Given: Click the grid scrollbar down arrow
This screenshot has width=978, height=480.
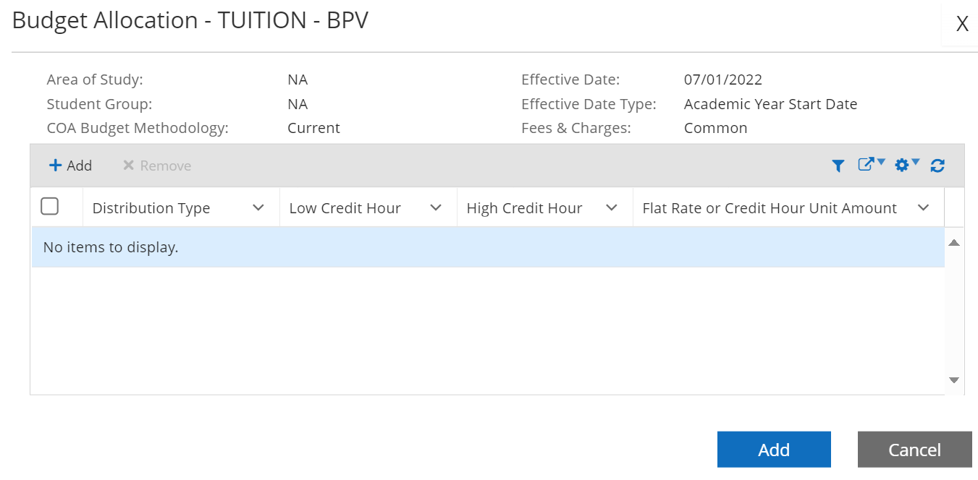Looking at the screenshot, I should tap(953, 380).
